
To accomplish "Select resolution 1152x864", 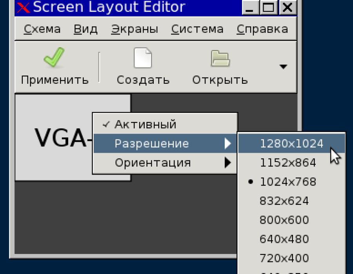I will 291,162.
